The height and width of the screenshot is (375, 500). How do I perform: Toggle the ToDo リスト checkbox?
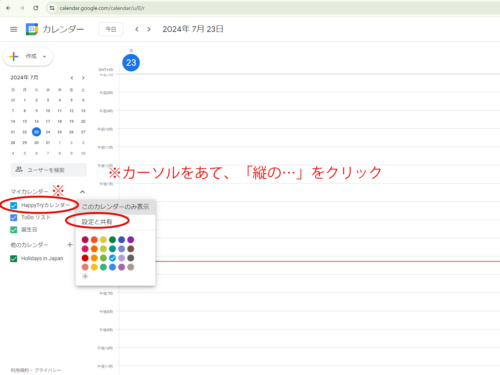click(x=14, y=218)
